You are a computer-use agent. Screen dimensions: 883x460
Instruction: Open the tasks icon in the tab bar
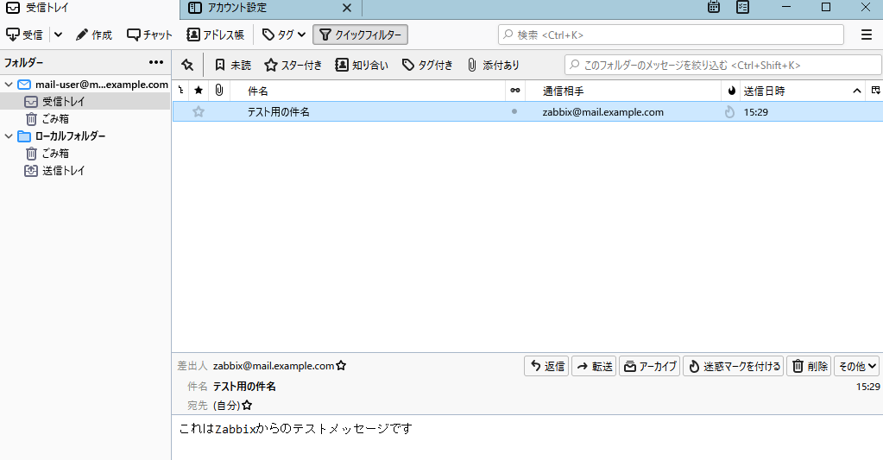pos(743,7)
